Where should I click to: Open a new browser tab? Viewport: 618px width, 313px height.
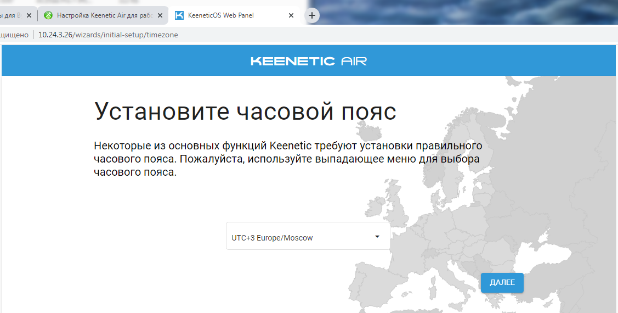[x=312, y=15]
